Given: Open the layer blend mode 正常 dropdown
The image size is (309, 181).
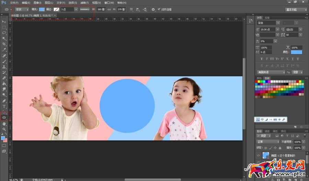Looking at the screenshot, I should (268, 142).
